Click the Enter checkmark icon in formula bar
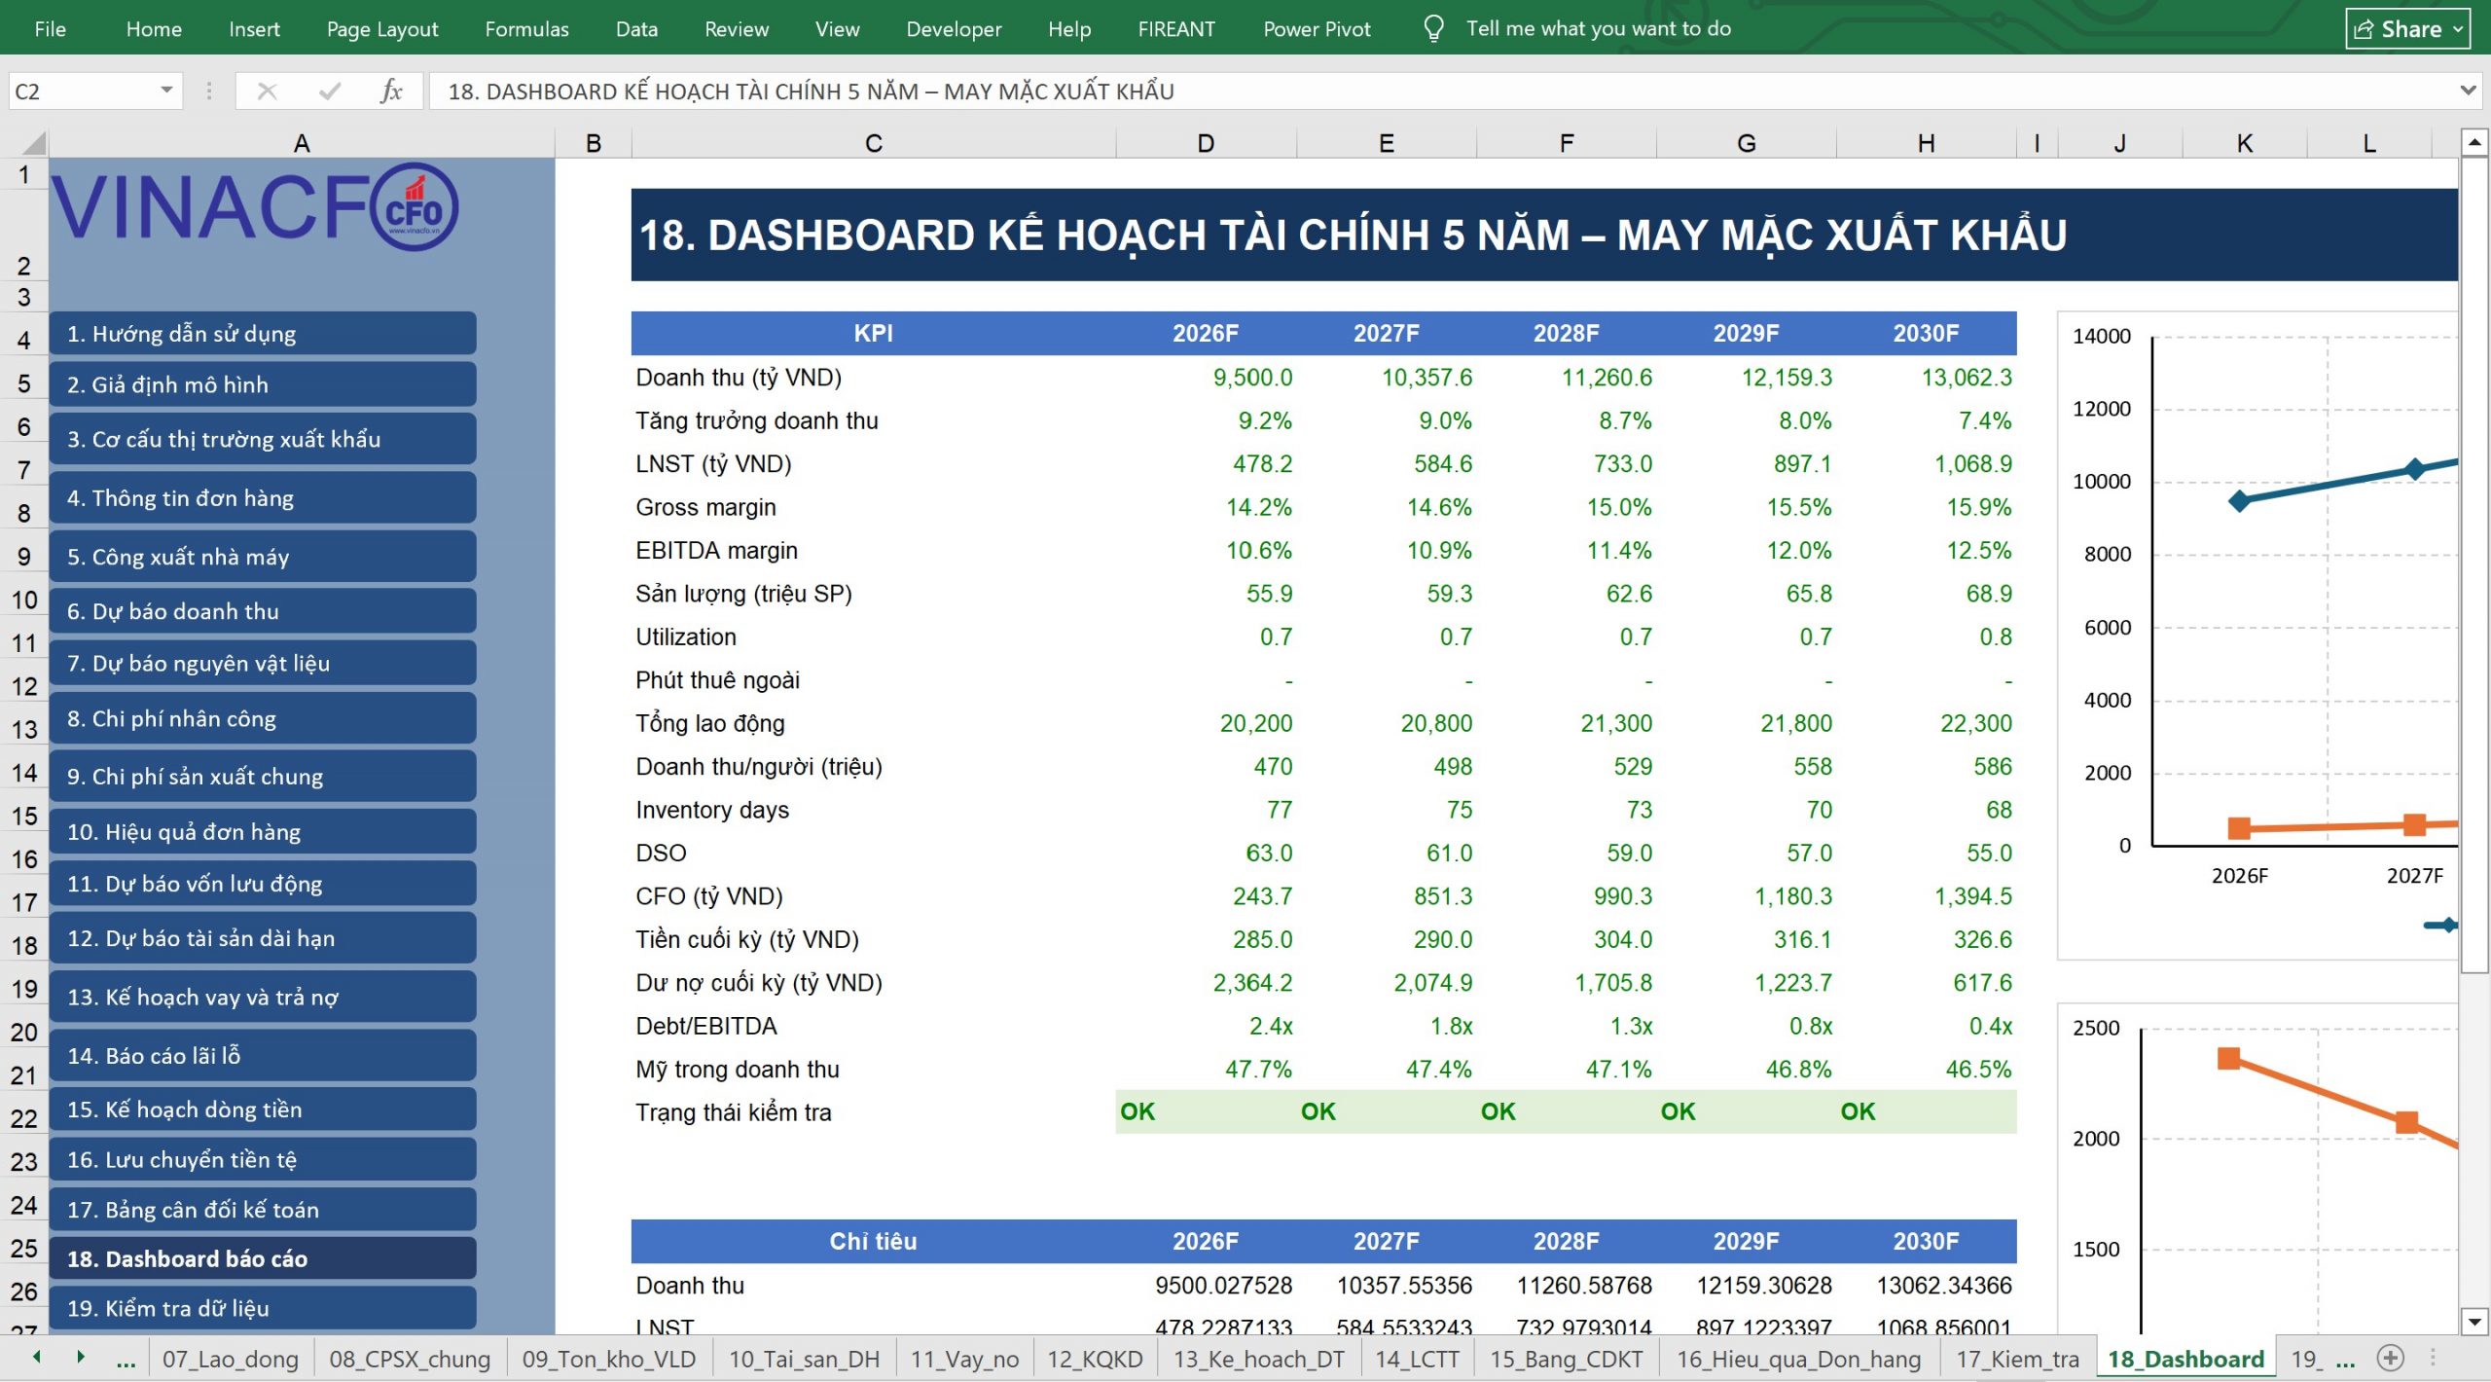Image resolution: width=2491 pixels, height=1382 pixels. (x=330, y=91)
